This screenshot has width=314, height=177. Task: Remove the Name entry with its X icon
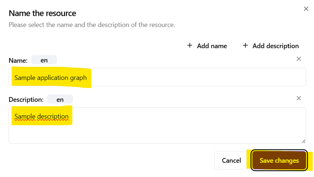[299, 59]
